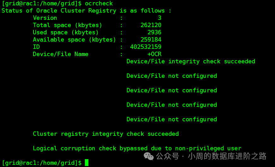The width and height of the screenshot is (275, 167).
Task: Click the WeChat logo in the watermark
Action: point(149,156)
